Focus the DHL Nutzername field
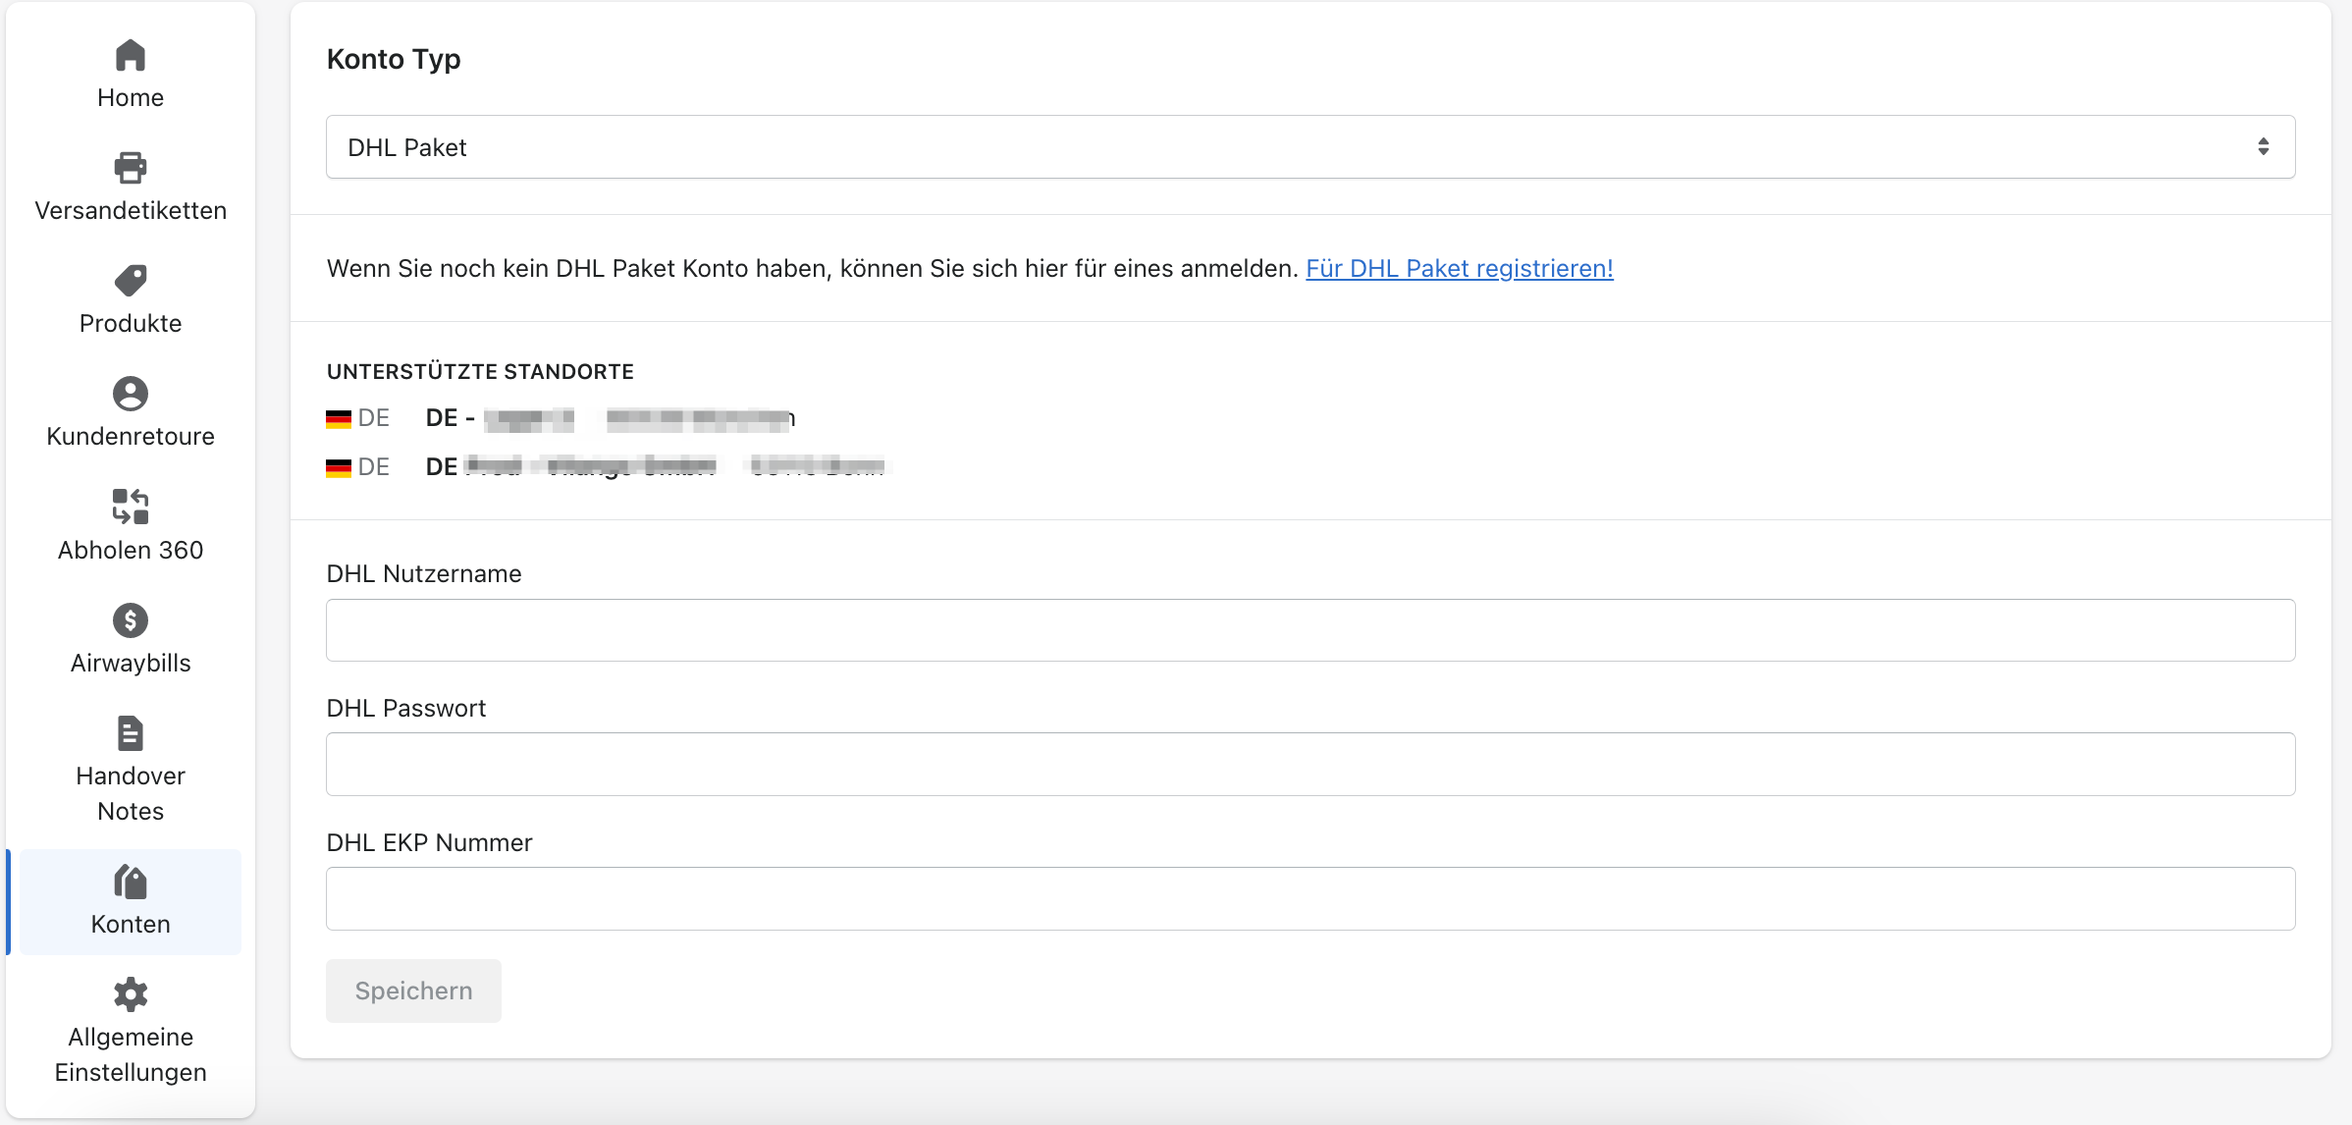2352x1125 pixels. 1310,630
